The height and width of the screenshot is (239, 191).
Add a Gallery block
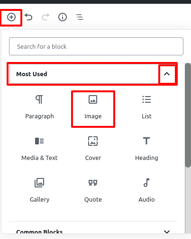(x=39, y=190)
